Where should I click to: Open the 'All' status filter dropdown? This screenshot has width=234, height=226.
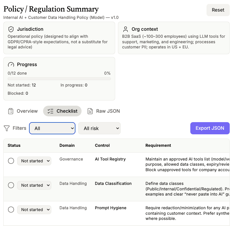[x=52, y=128]
